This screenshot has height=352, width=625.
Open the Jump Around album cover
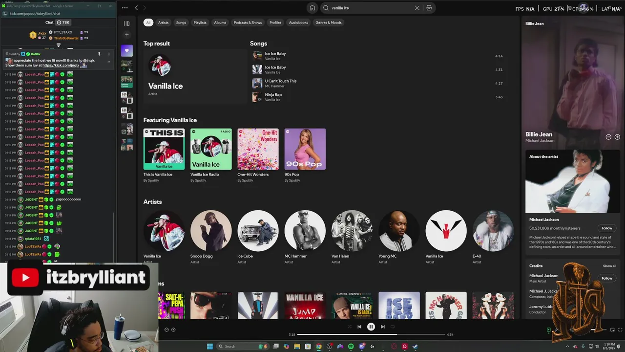(305, 306)
